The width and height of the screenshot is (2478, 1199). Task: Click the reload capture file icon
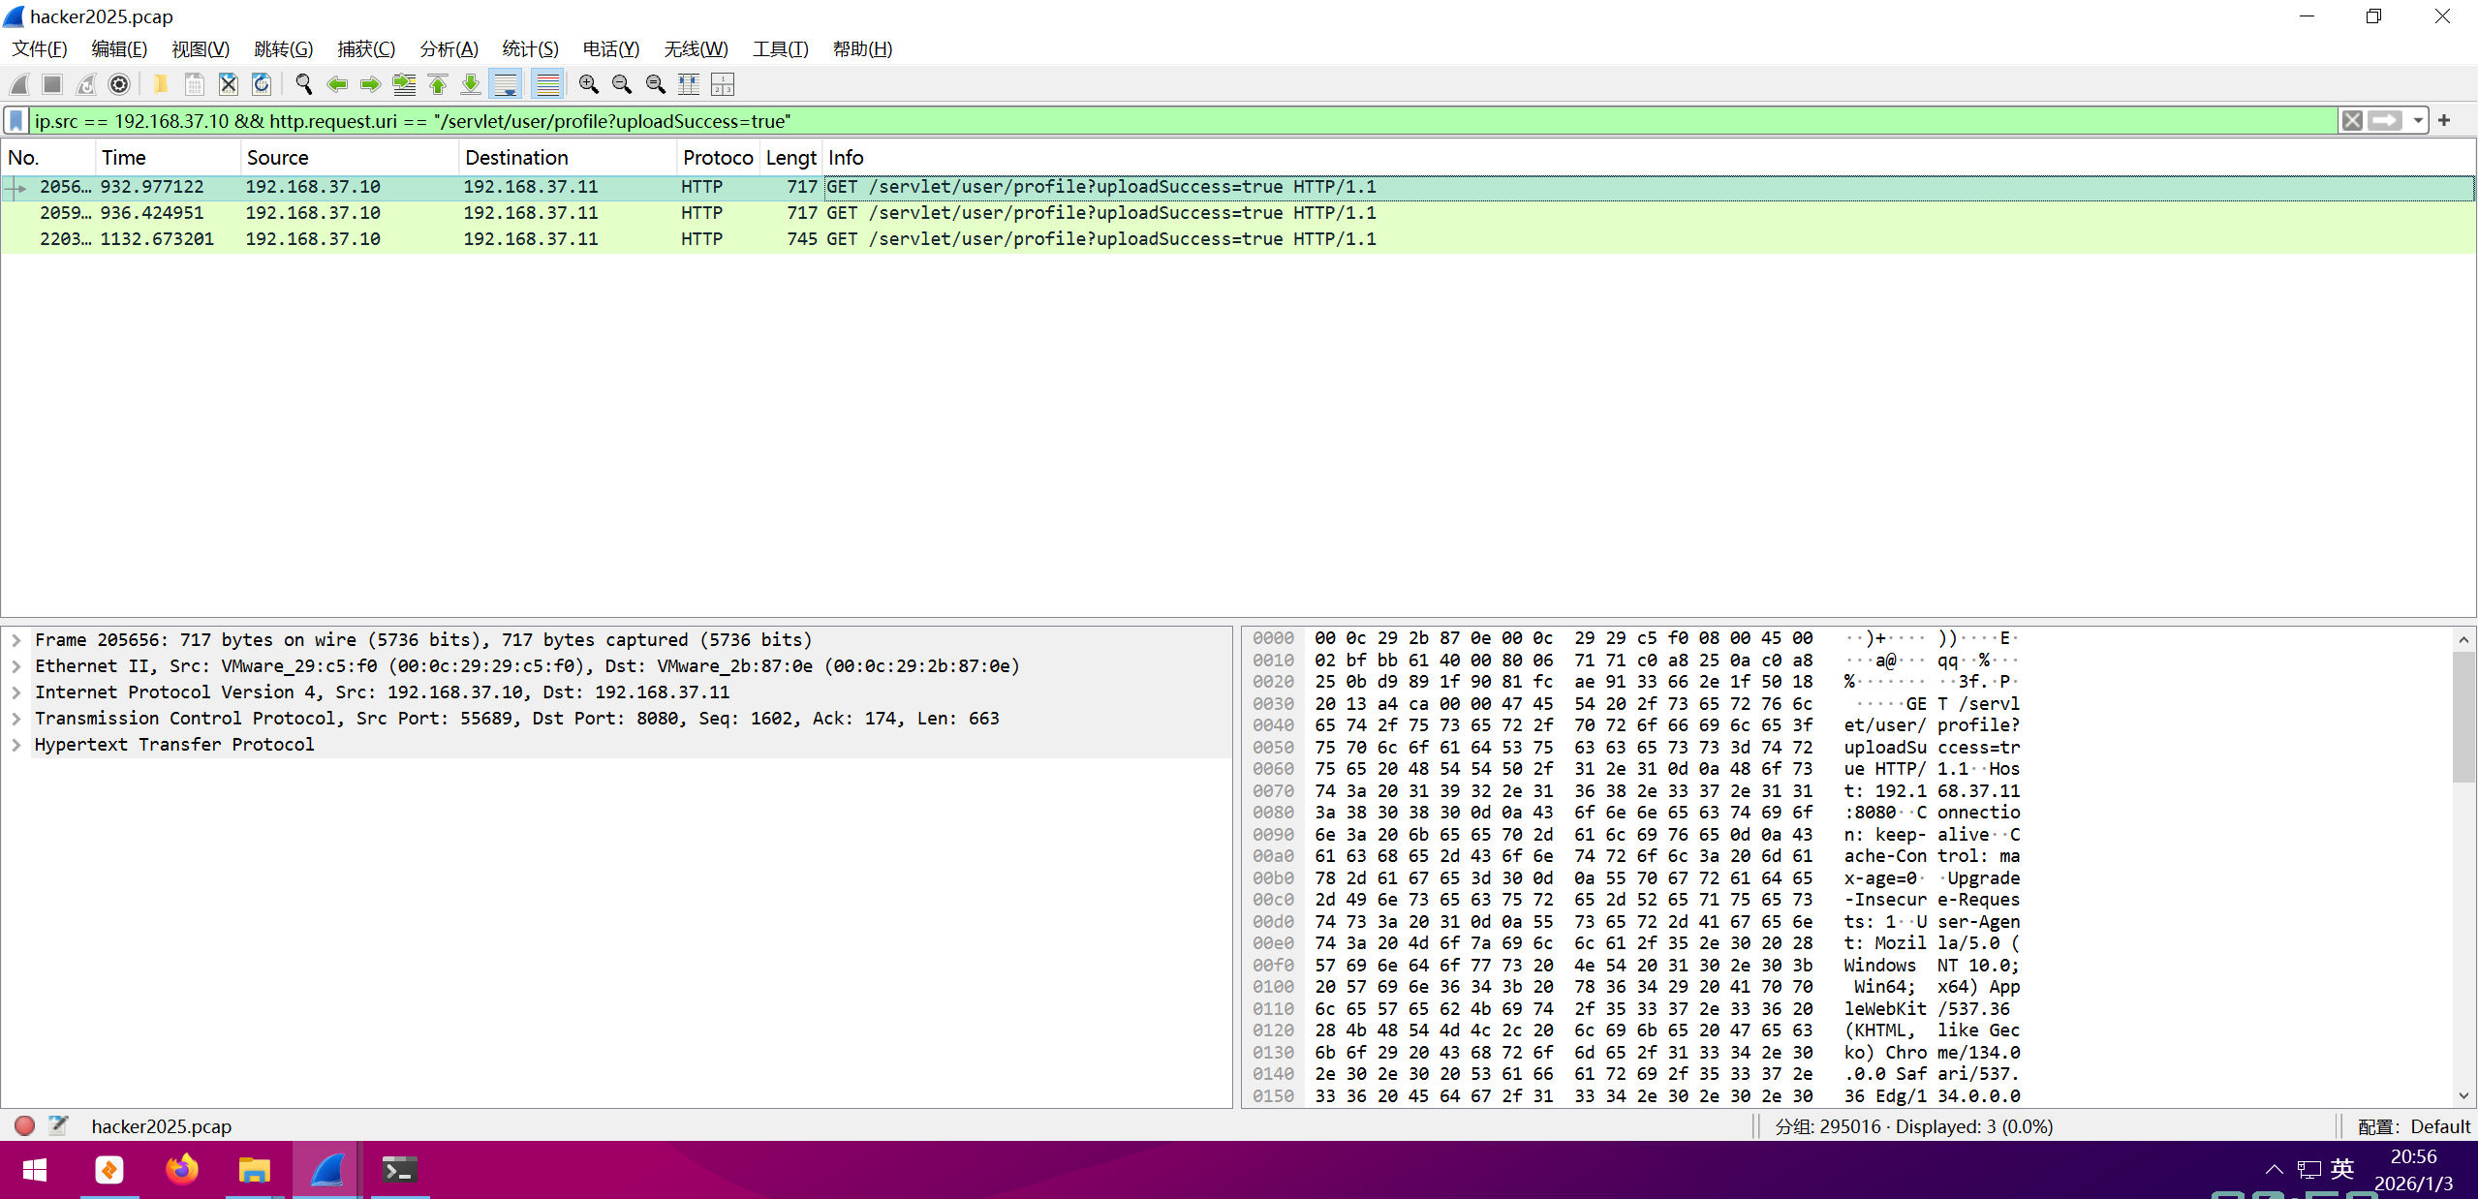coord(262,85)
